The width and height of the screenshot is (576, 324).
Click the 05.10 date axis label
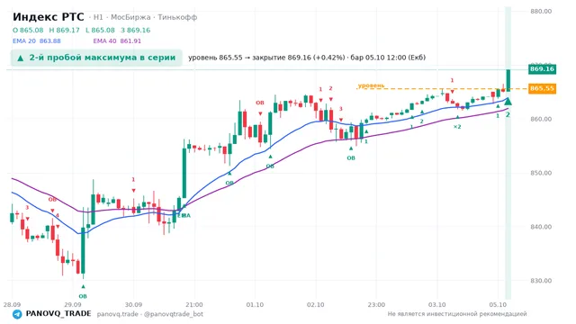pos(498,305)
